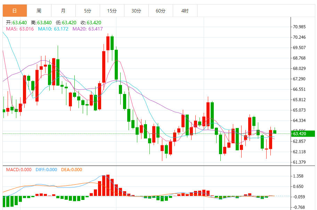The image size is (317, 210).
Task: Click the 68.768 price axis label
Action: 299,58
